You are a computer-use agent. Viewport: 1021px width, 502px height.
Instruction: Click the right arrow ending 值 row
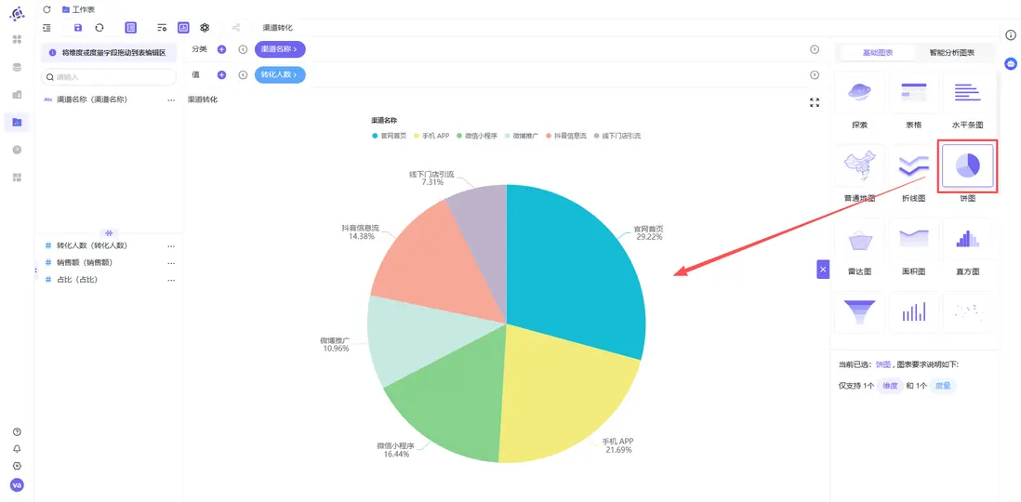(x=815, y=75)
